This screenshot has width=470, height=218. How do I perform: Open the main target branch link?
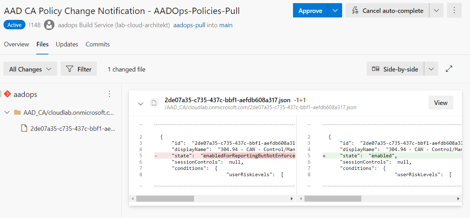226,25
